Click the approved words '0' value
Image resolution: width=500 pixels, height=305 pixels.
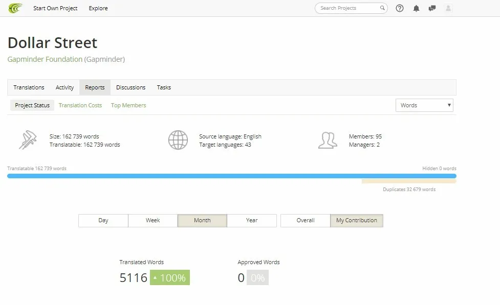241,277
